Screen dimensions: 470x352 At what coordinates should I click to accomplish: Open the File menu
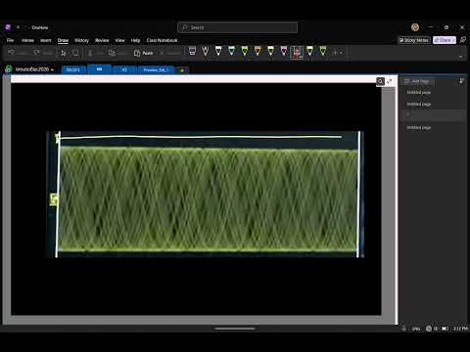coord(10,40)
